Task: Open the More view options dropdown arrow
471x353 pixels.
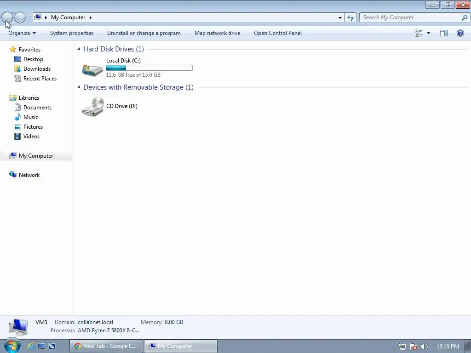Action: click(428, 33)
